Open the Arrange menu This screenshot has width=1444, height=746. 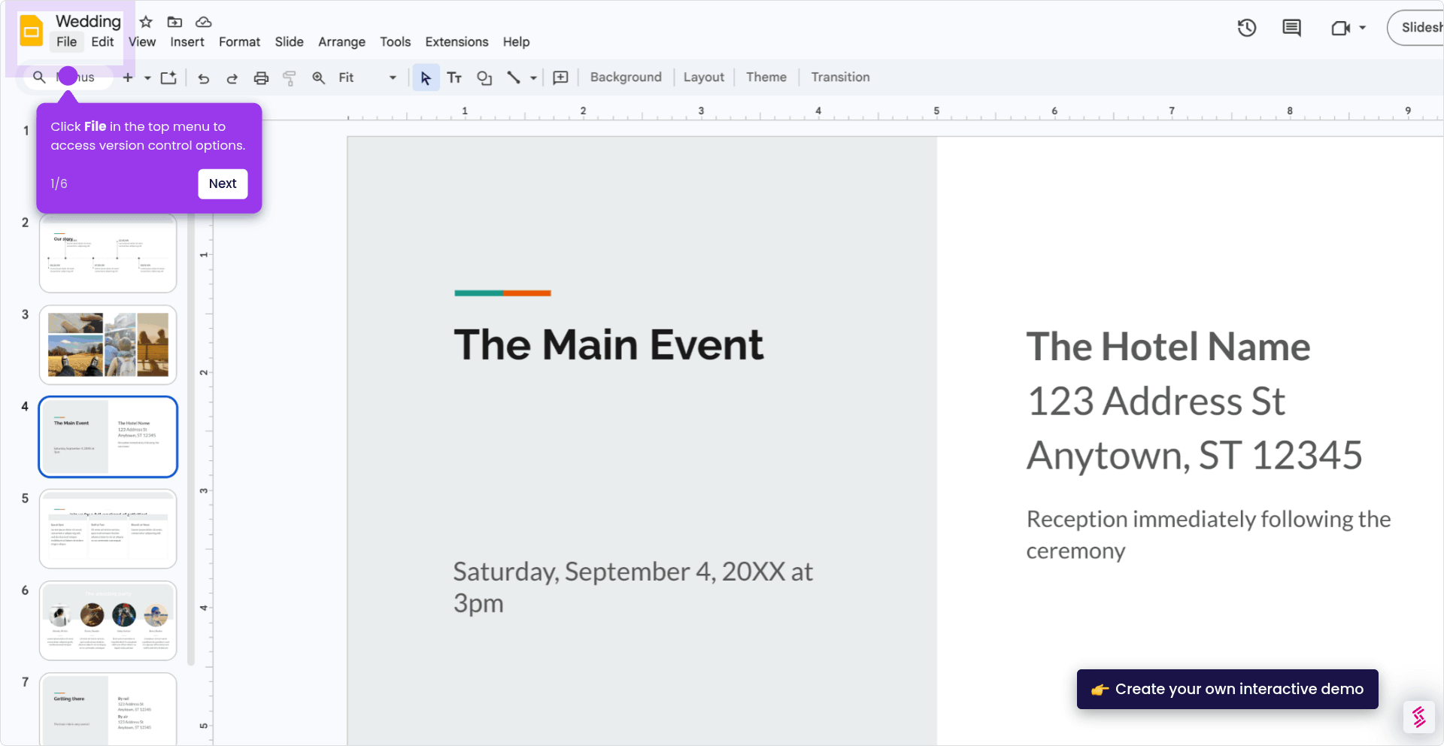point(341,42)
